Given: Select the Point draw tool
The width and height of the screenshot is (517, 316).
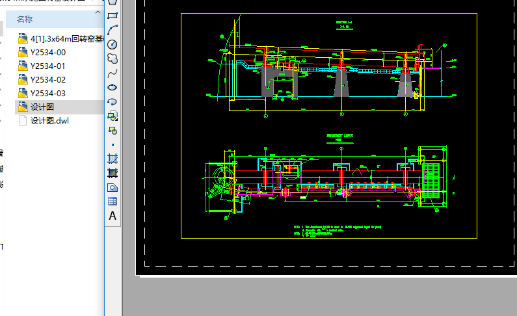Looking at the screenshot, I should click(x=113, y=144).
